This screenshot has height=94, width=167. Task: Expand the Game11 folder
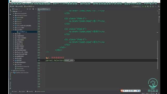(x=14, y=20)
